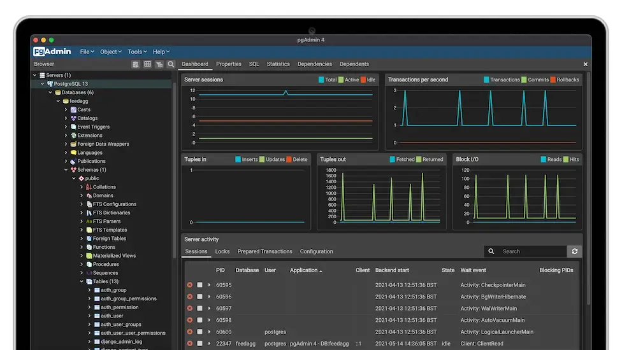Screen dimensions: 622x350
Task: Switch to the Statistics tab
Action: click(x=278, y=64)
